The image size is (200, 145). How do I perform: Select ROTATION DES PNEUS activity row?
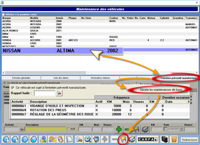100,110
